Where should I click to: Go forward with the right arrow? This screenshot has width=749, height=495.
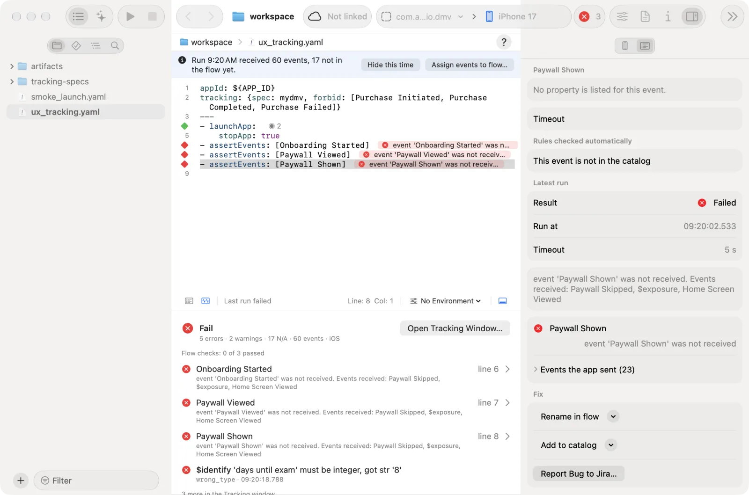click(211, 17)
